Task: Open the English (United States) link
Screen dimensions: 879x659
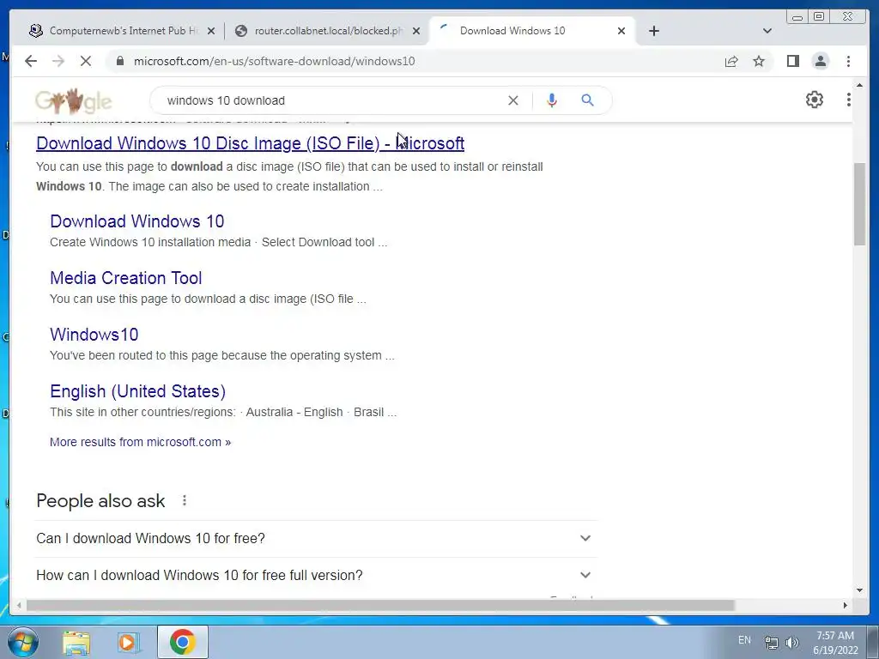Action: (138, 391)
